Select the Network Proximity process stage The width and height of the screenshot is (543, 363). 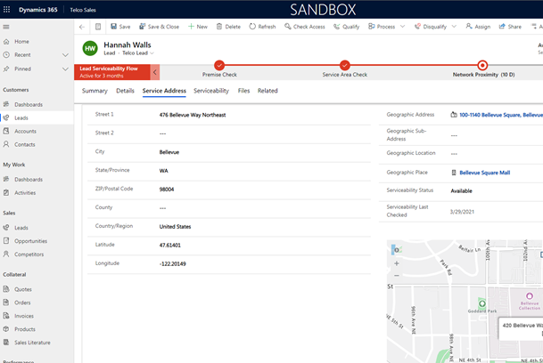coord(482,65)
